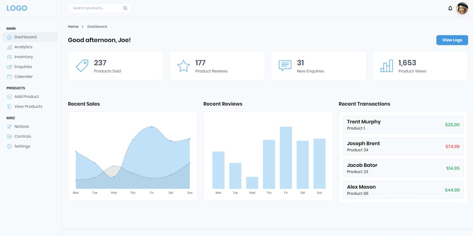Click the bar chart icon on Product Views card
473x236 pixels.
click(386, 66)
